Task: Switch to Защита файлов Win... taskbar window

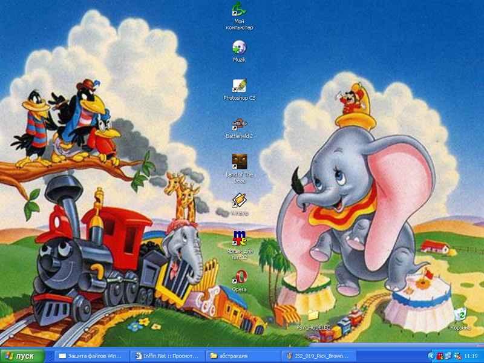Action: [x=92, y=356]
